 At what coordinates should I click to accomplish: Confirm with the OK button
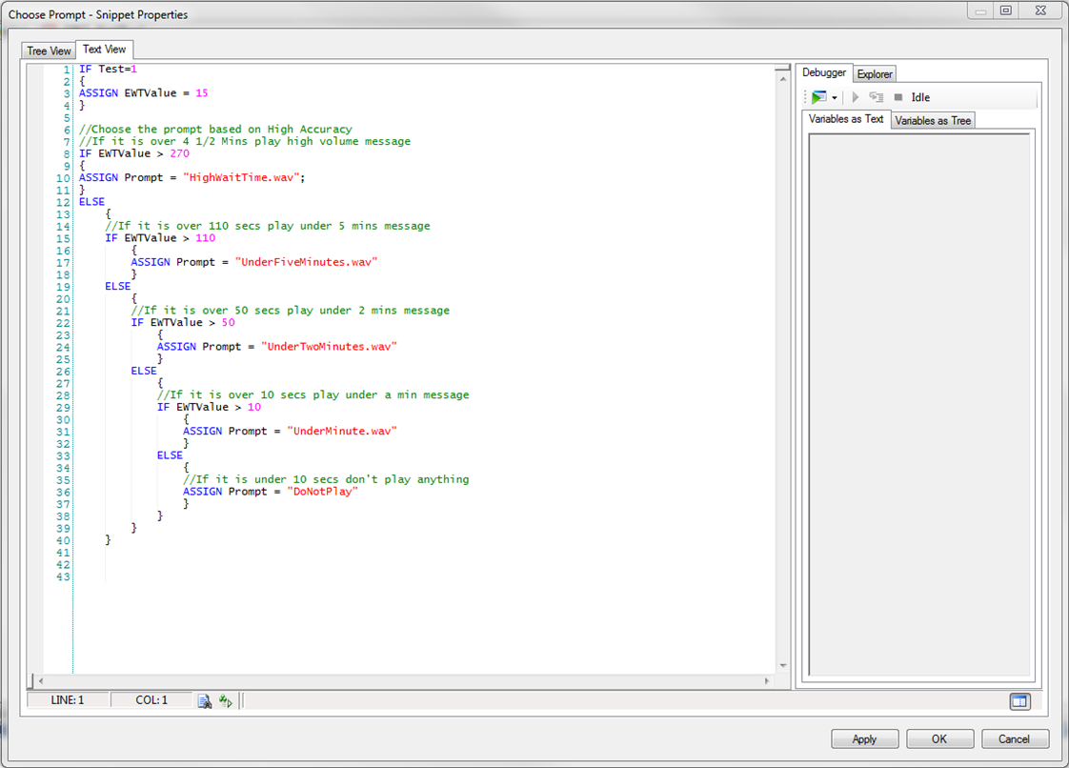click(939, 739)
